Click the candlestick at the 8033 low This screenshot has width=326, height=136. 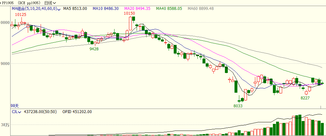click(239, 99)
